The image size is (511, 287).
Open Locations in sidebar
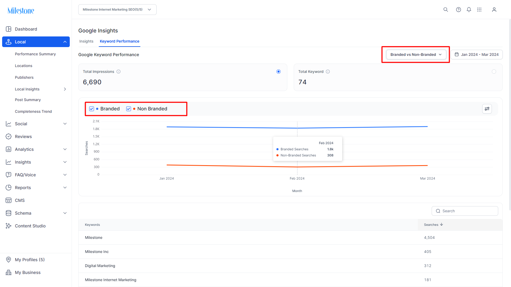(23, 66)
